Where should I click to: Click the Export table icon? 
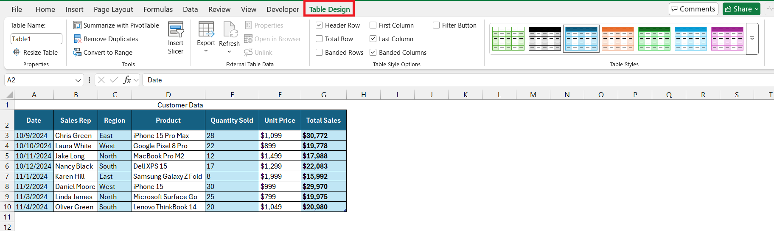[206, 29]
